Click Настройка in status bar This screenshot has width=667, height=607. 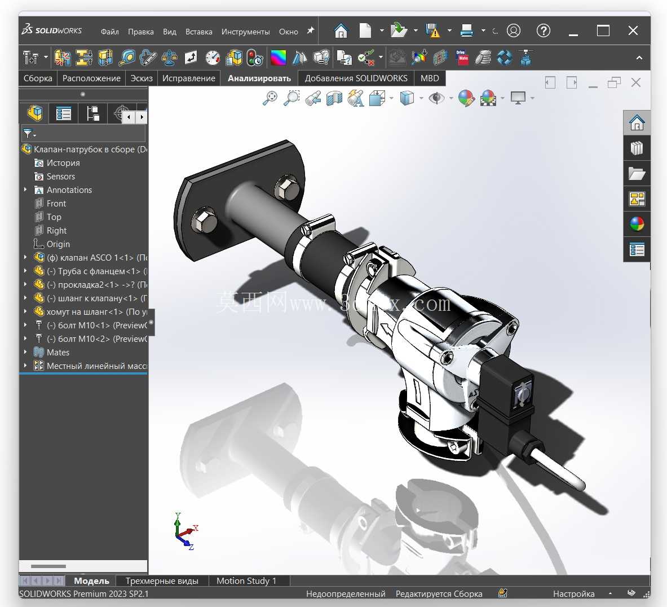point(573,594)
